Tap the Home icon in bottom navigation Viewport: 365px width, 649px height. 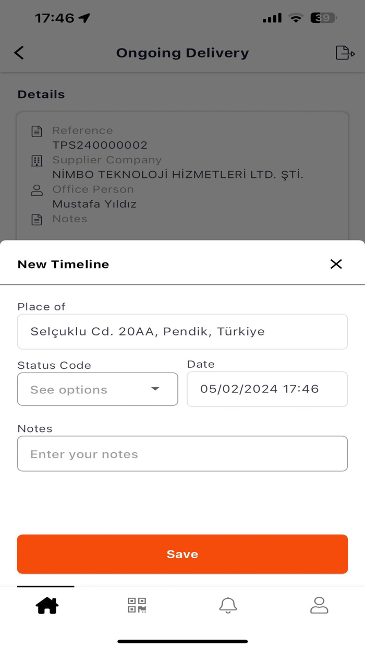(x=46, y=605)
